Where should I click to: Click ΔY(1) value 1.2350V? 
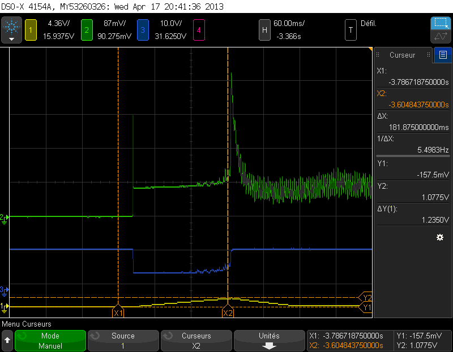(435, 220)
